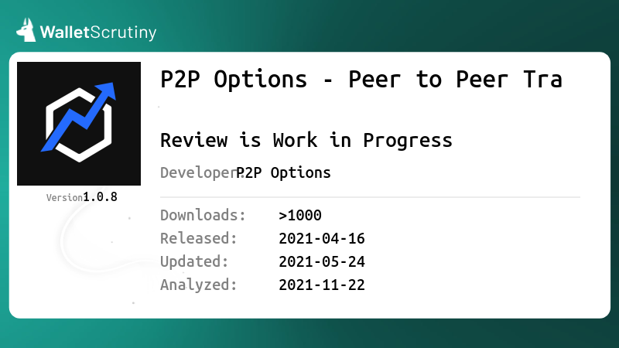Click the Downloads label
The width and height of the screenshot is (619, 348).
(203, 216)
